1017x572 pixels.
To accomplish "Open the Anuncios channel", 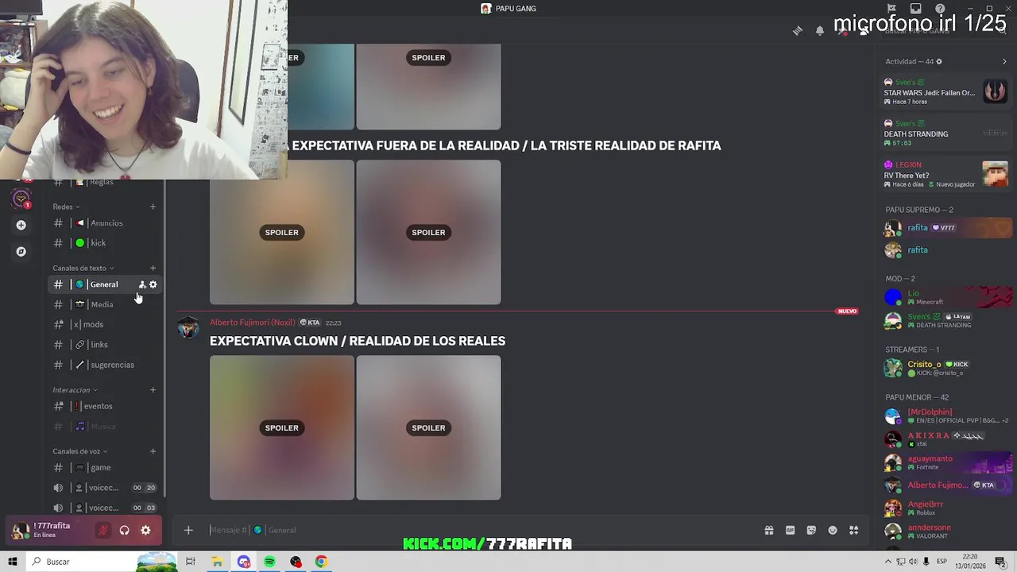I will (x=105, y=223).
